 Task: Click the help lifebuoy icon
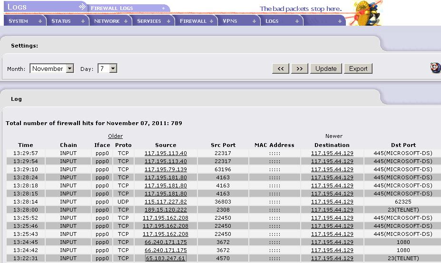pyautogui.click(x=435, y=68)
